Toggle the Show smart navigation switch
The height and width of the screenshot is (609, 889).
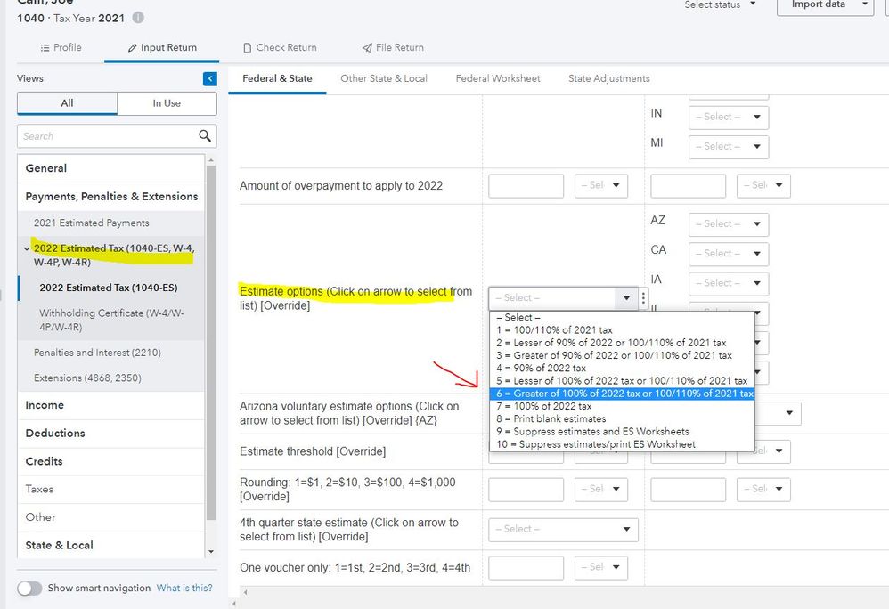tap(29, 588)
